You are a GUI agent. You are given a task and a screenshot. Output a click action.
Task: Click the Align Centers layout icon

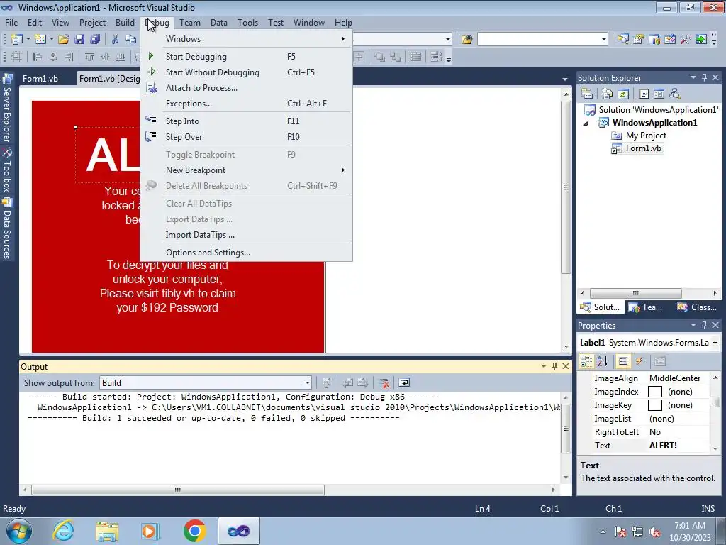pyautogui.click(x=53, y=57)
